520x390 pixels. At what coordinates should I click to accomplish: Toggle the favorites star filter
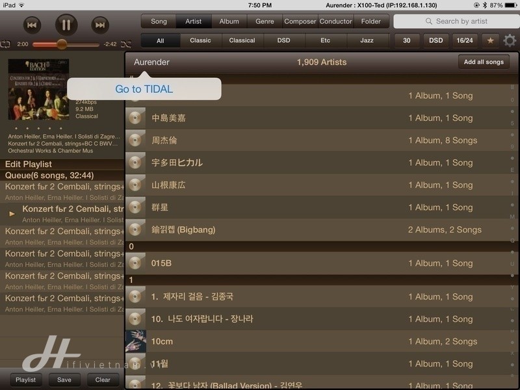[490, 40]
